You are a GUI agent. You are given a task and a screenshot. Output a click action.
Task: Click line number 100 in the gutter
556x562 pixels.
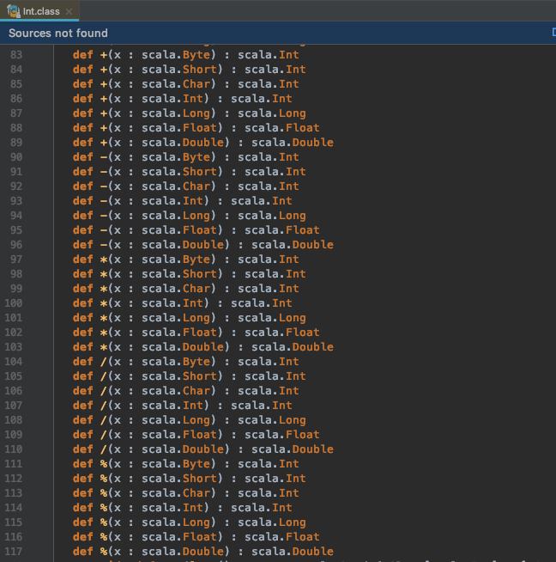[x=13, y=303]
